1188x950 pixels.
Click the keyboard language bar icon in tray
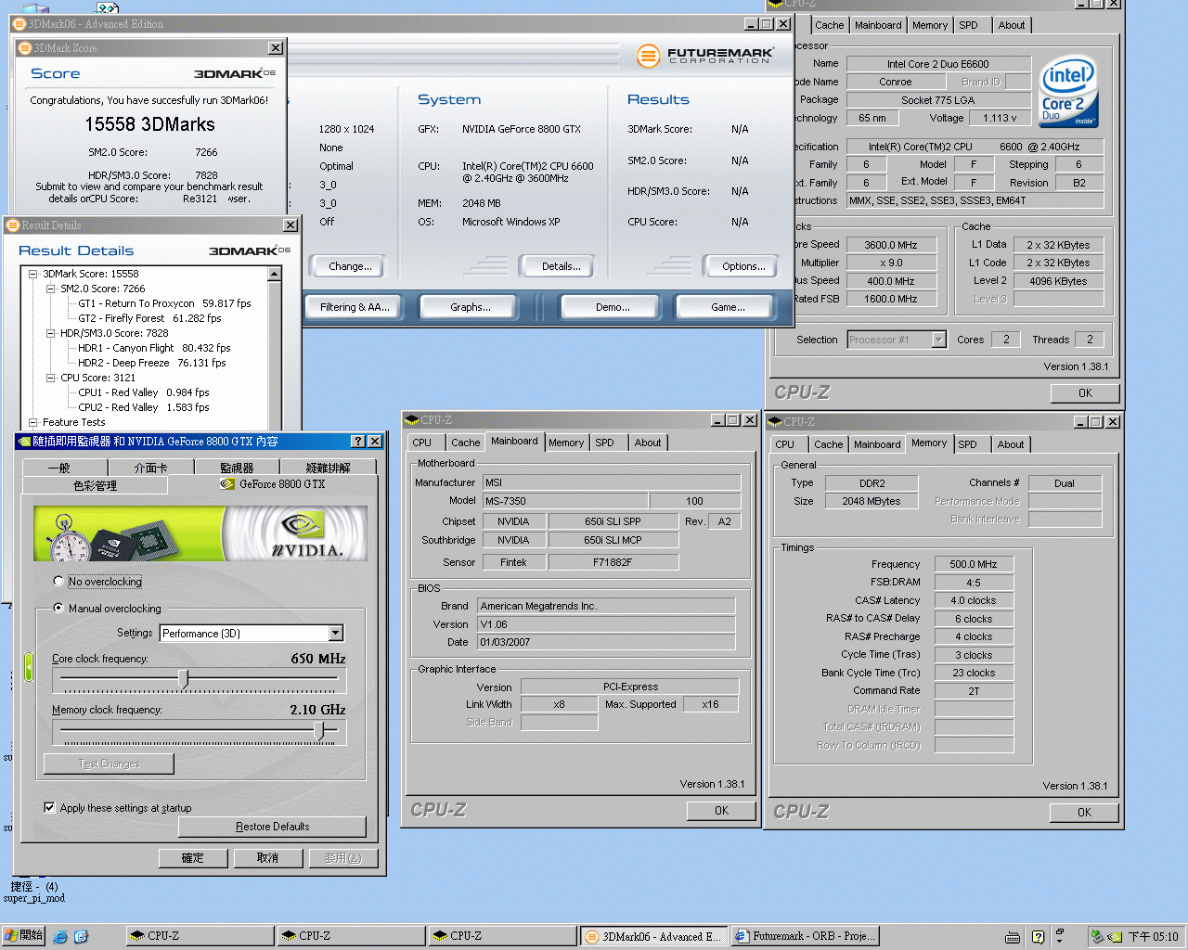click(1013, 937)
